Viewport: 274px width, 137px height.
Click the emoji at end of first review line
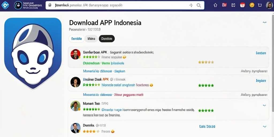pos(124,57)
